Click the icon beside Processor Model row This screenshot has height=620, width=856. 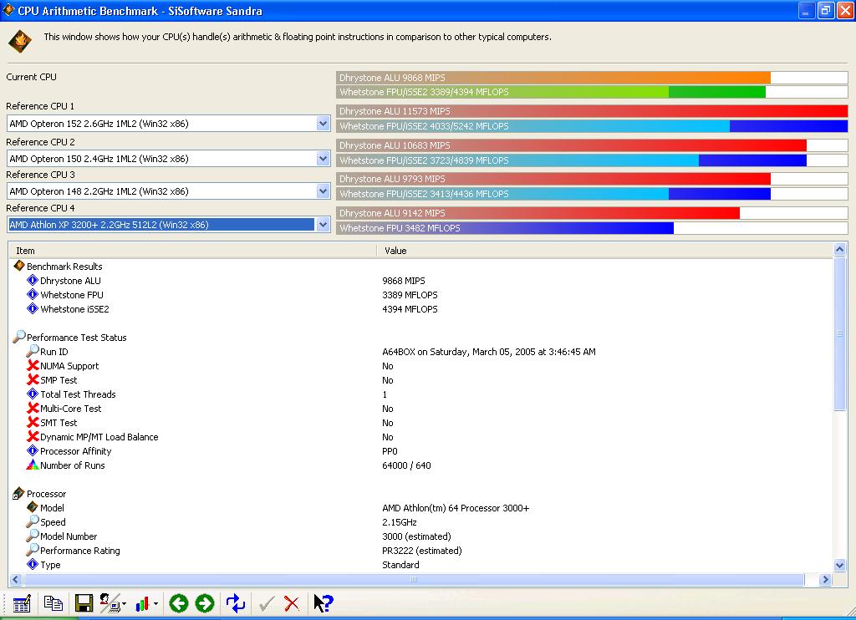pyautogui.click(x=33, y=507)
